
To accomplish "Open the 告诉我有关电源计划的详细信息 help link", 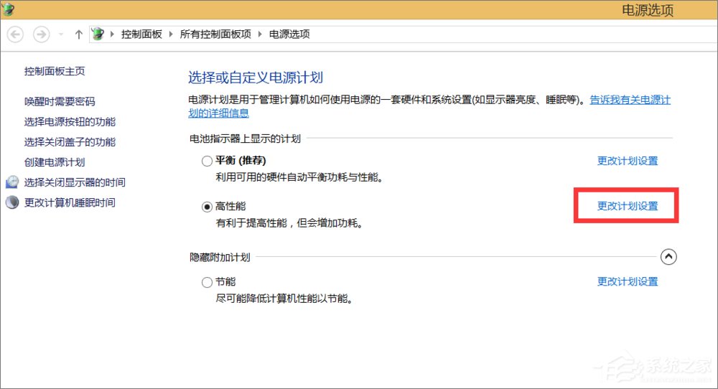I will pyautogui.click(x=630, y=100).
